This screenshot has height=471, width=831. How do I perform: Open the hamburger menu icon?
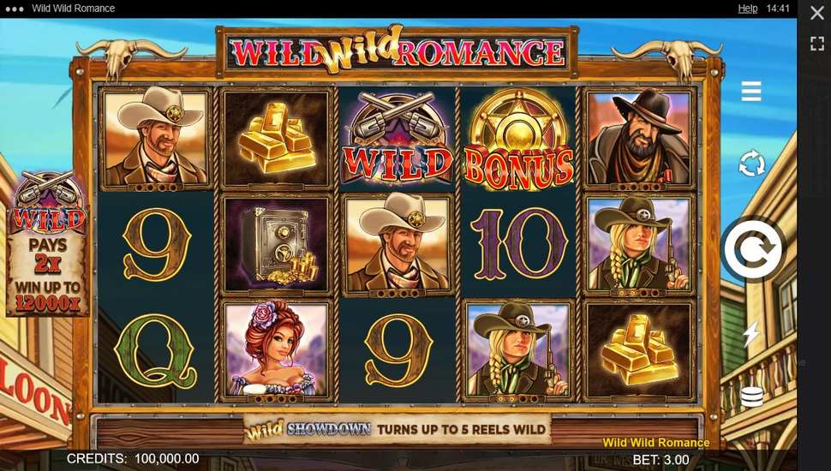point(751,92)
